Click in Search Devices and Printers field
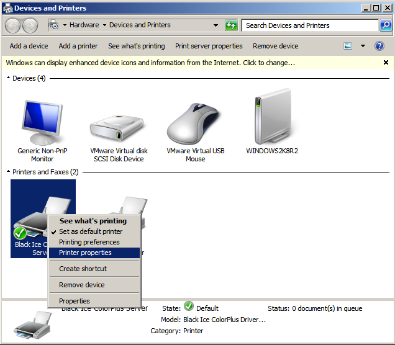Image resolution: width=395 pixels, height=345 pixels. pyautogui.click(x=309, y=25)
